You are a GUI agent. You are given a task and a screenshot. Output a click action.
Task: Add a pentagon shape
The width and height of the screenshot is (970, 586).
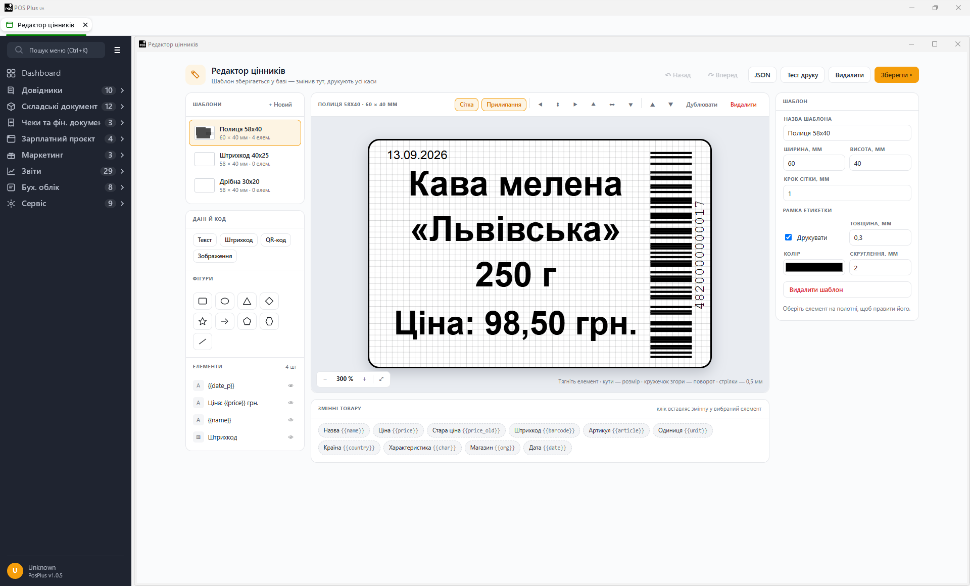coord(247,321)
